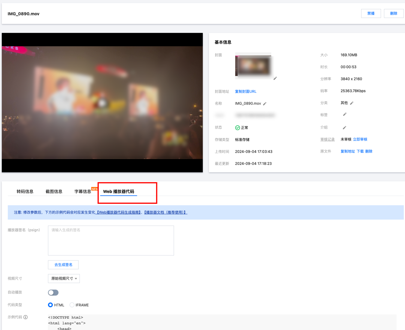Viewport: 405px width, 330px height.
Task: Click the category edit pencil next to 其他
Action: 352,103
